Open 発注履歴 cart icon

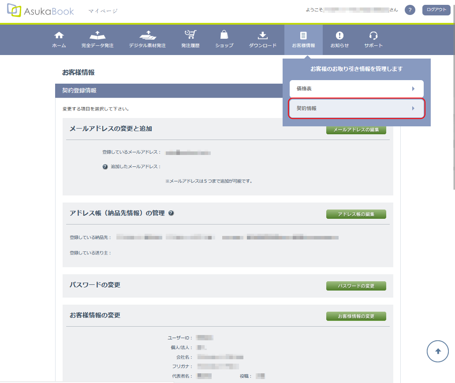coord(190,35)
